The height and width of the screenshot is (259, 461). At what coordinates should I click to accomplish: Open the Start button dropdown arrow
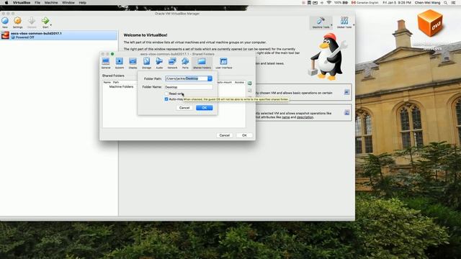click(51, 25)
